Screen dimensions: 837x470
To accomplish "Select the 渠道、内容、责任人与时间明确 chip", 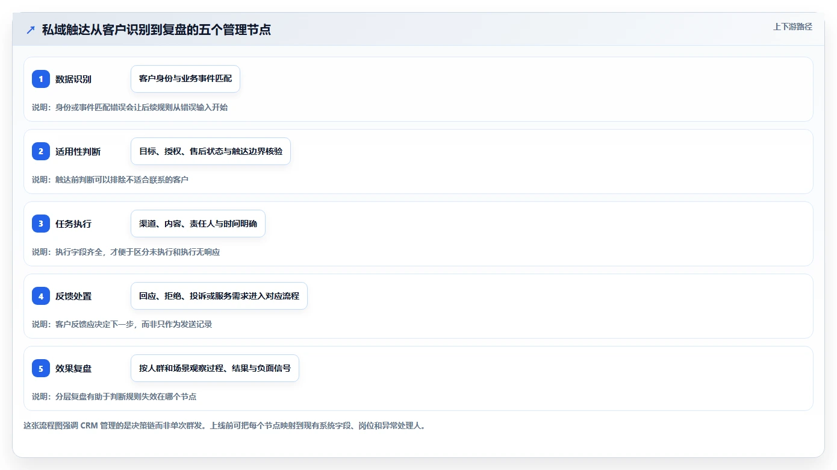I will (198, 224).
